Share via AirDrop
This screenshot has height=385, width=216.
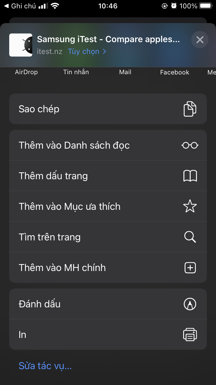[x=26, y=72]
